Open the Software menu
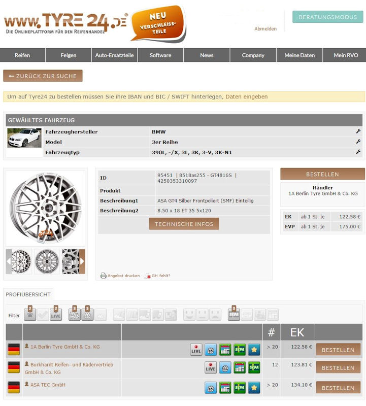Image resolution: width=366 pixels, height=406 pixels. pyautogui.click(x=160, y=55)
